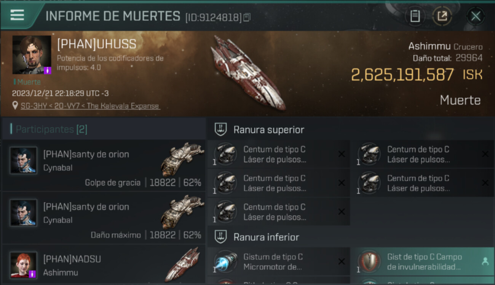Open the clipboard copy-fit icon
Image resolution: width=495 pixels, height=285 pixels.
415,16
